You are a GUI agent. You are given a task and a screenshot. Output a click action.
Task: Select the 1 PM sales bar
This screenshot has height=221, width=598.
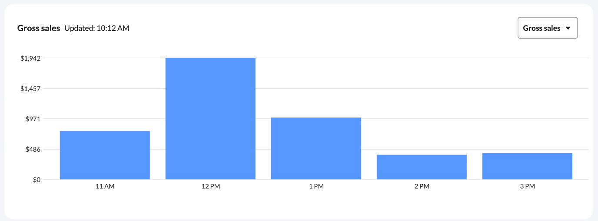(316, 148)
